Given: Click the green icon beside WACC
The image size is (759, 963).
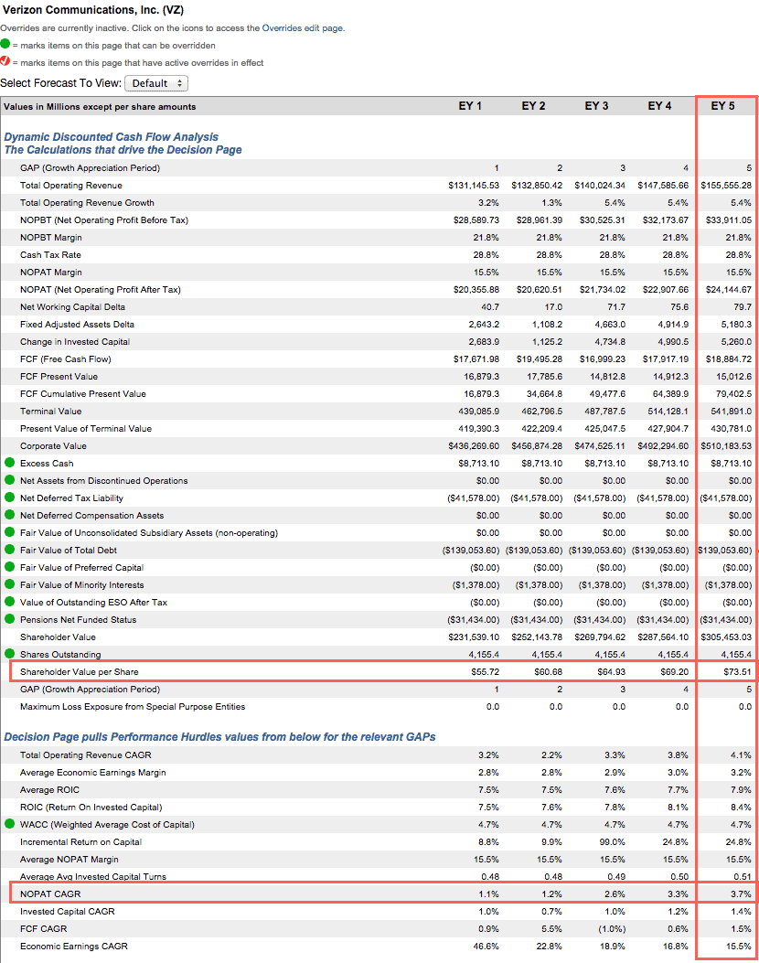Looking at the screenshot, I should tap(9, 824).
